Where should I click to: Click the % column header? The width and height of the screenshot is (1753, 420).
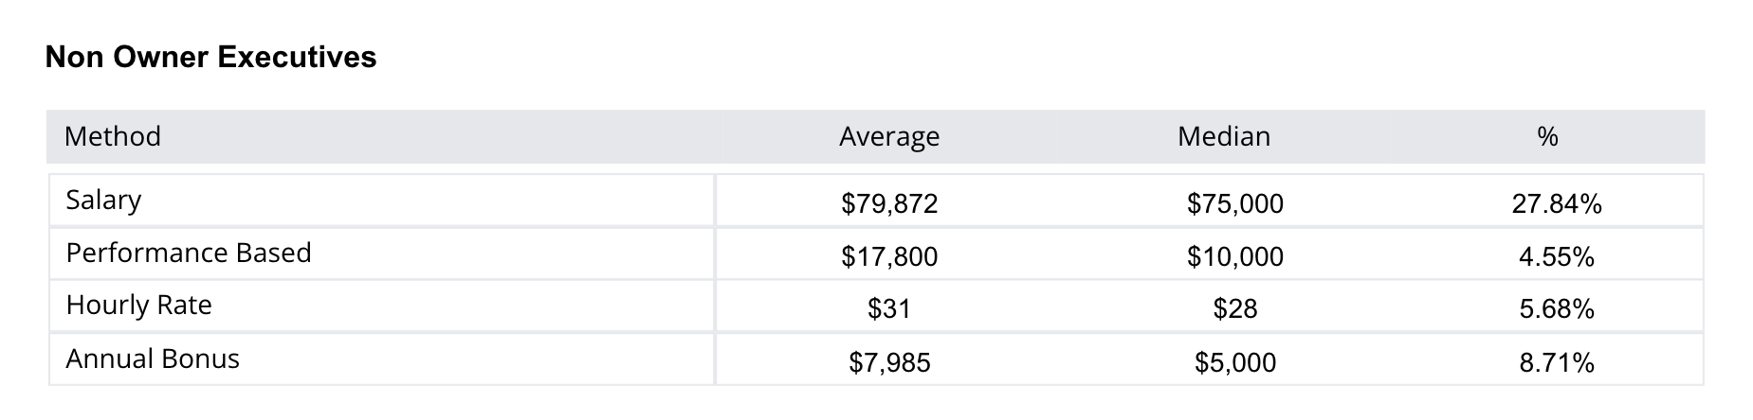coord(1547,137)
